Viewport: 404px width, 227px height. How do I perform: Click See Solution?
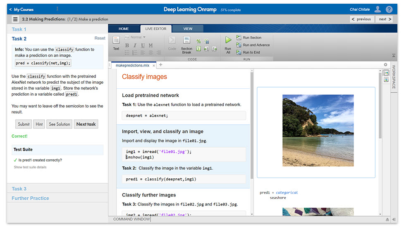(60, 124)
